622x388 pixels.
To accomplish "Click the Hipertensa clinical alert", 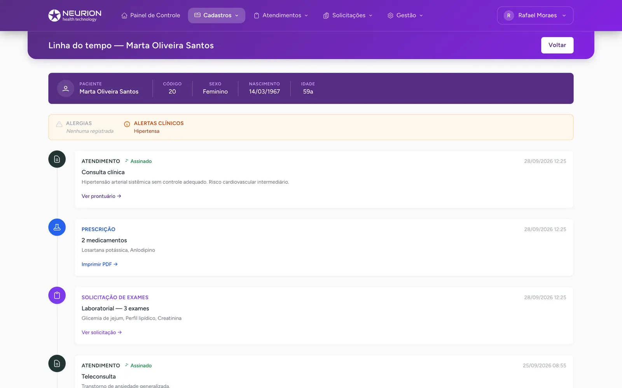I will (x=147, y=131).
